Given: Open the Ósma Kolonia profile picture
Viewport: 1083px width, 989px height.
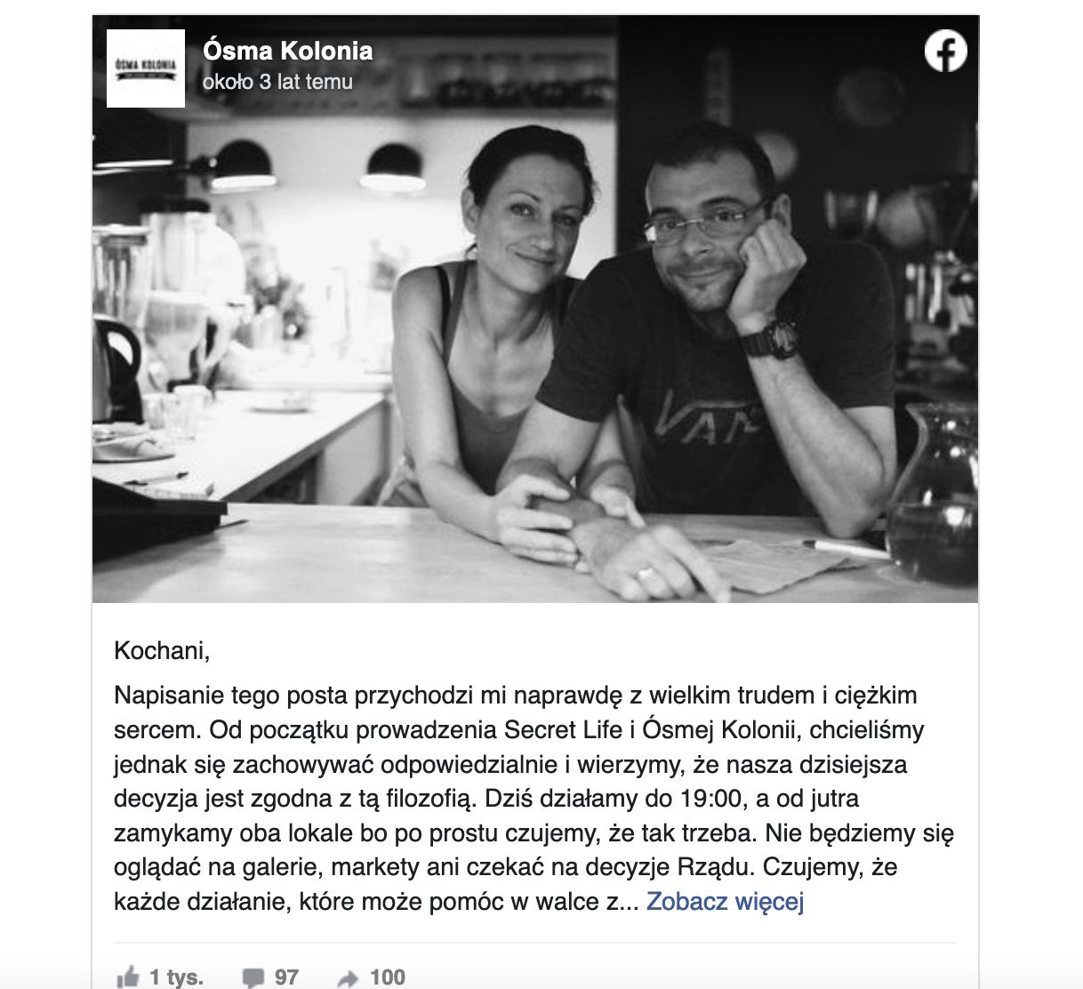Looking at the screenshot, I should click(x=146, y=68).
